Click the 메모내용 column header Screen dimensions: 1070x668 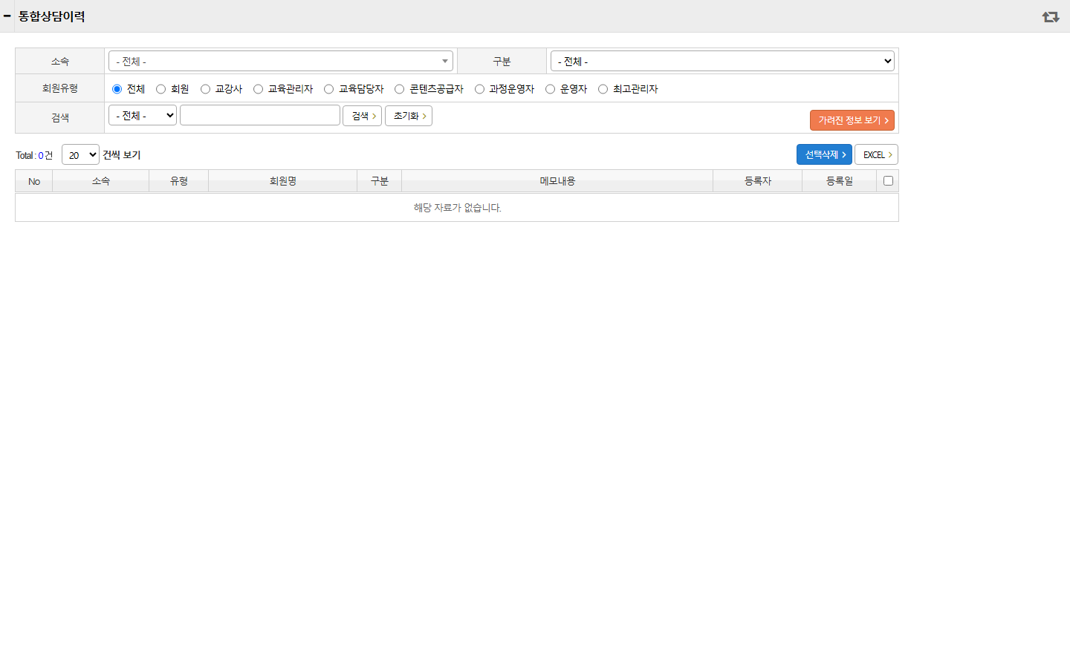click(x=557, y=181)
